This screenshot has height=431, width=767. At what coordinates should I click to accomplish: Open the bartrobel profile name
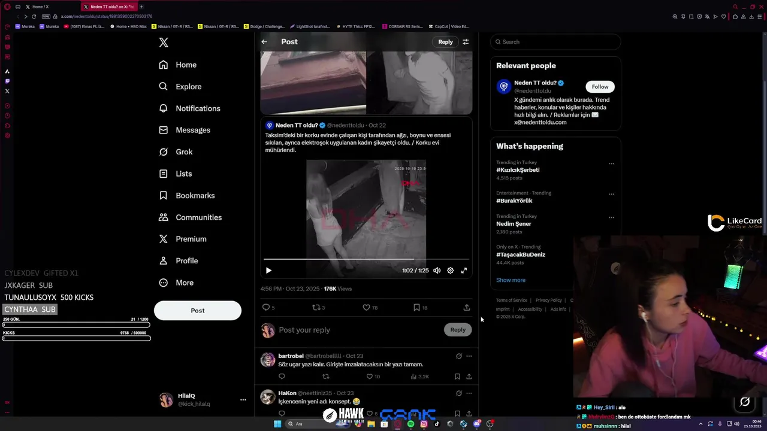291,356
